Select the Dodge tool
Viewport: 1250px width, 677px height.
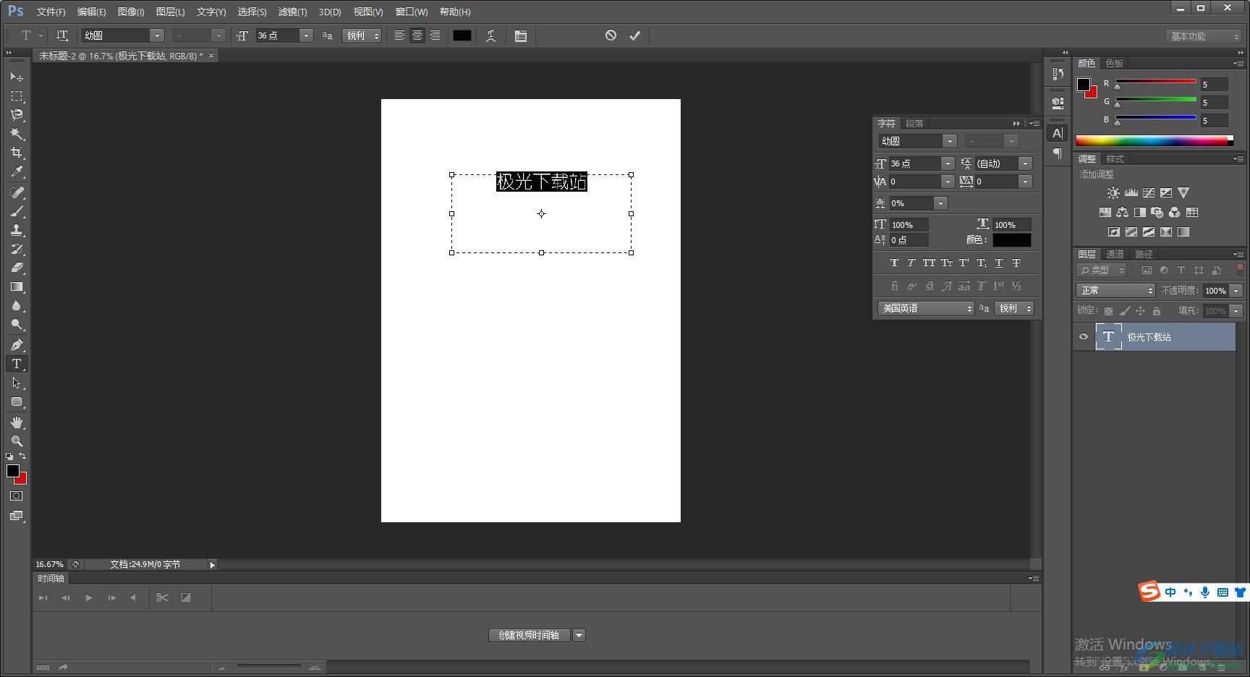pos(17,324)
